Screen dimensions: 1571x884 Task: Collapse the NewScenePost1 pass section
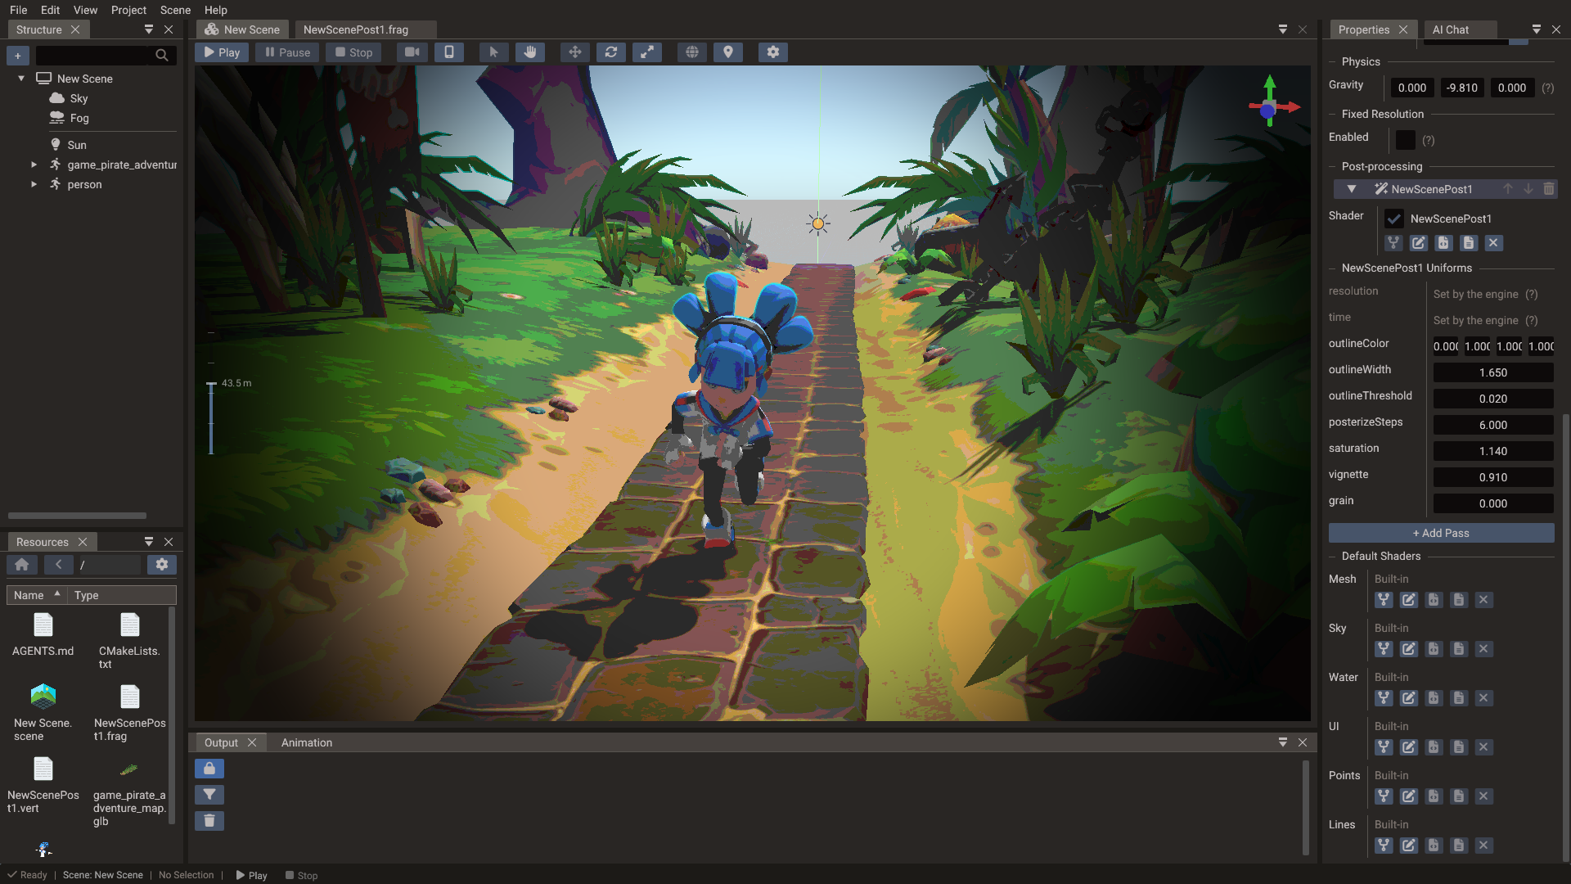(1352, 189)
